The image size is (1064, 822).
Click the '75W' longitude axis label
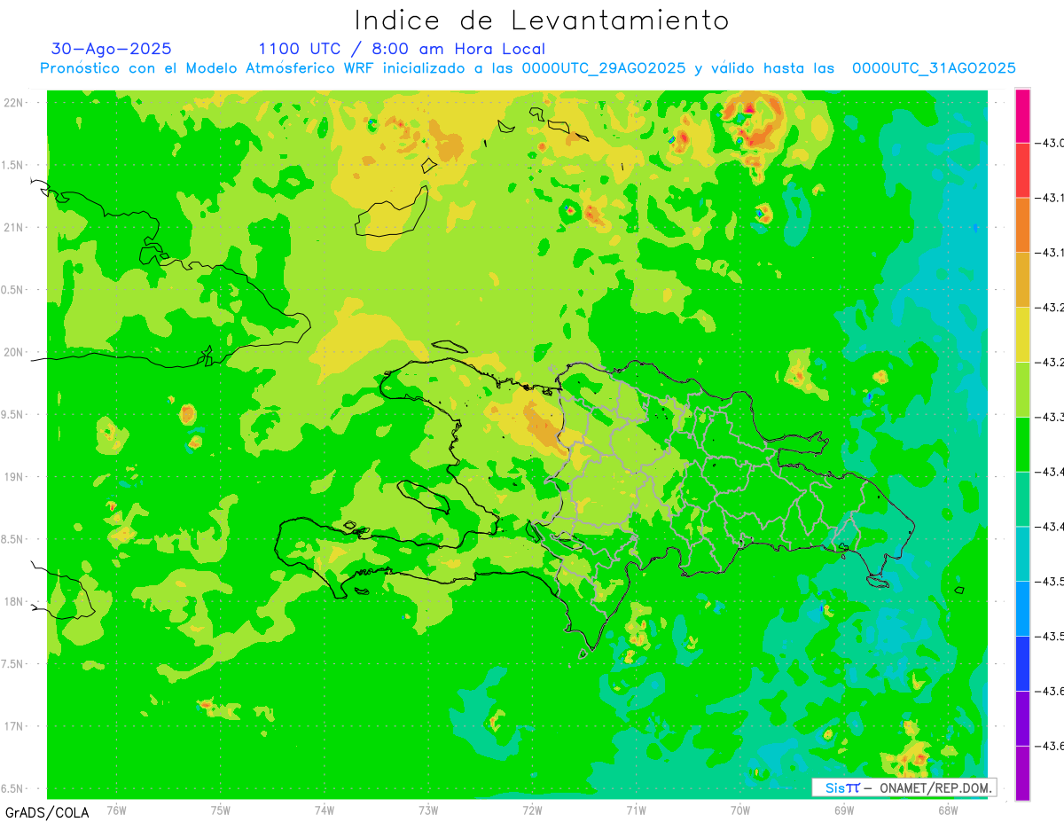(x=221, y=810)
